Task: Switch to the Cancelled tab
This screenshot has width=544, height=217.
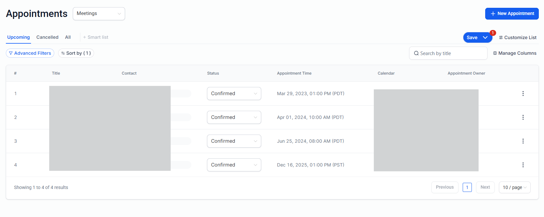Action: 47,37
